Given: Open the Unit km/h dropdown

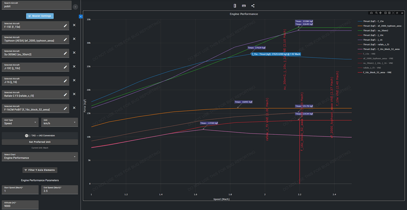Looking at the screenshot, I should click(x=59, y=122).
